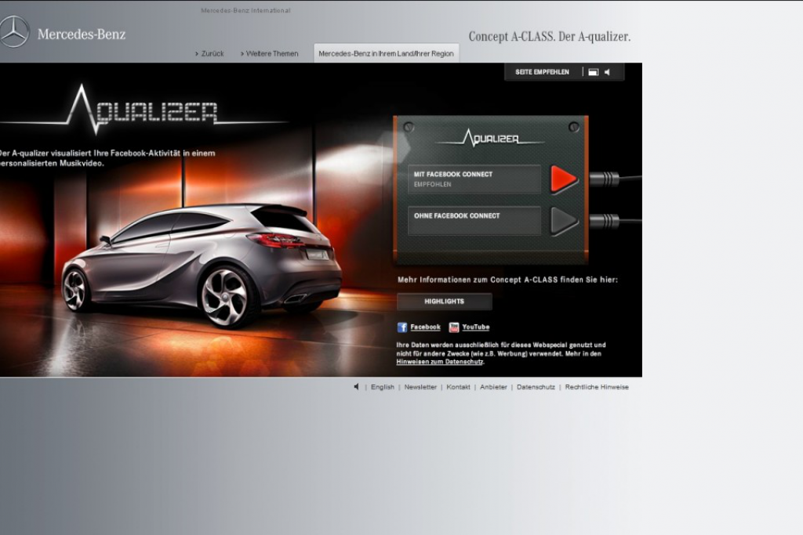Open Kontakt footer link
Image resolution: width=803 pixels, height=535 pixels.
pos(458,387)
